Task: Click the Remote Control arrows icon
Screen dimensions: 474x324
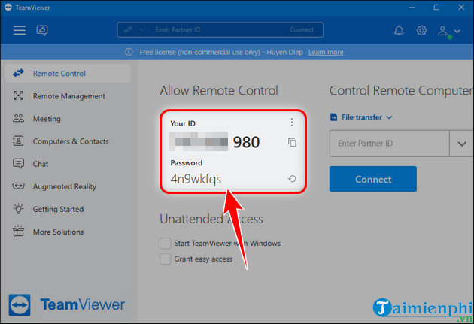Action: point(19,73)
